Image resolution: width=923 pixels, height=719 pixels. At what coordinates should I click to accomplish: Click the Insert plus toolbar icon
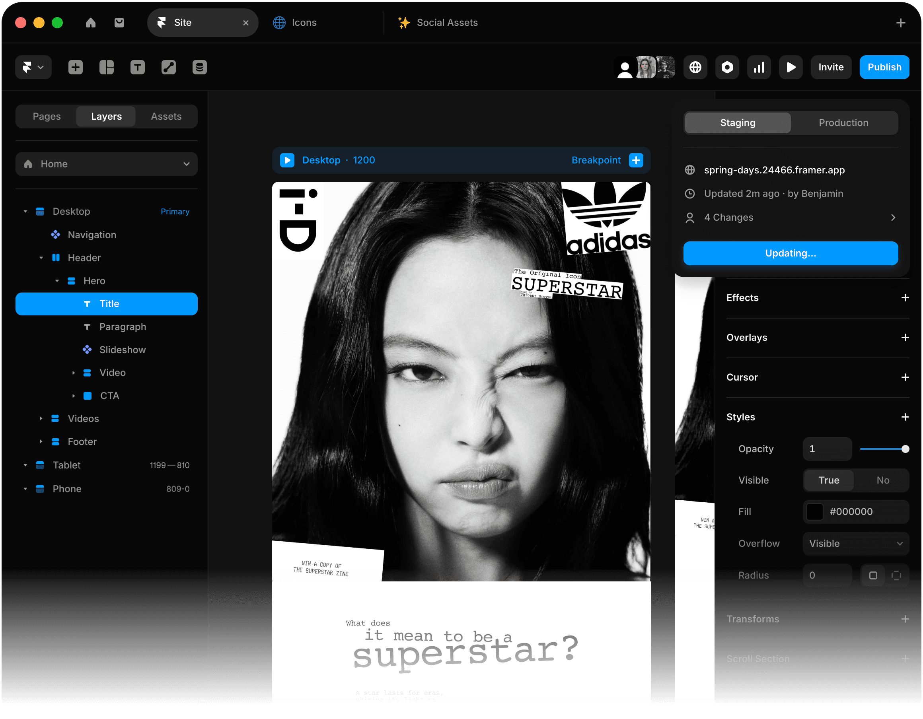(75, 67)
